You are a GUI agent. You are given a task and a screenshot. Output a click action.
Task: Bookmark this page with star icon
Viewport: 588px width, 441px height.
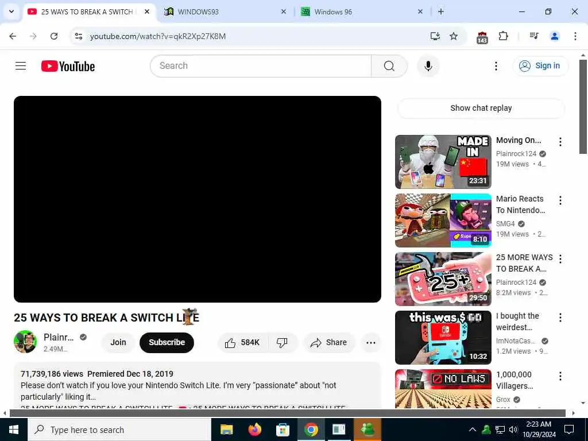tap(454, 36)
